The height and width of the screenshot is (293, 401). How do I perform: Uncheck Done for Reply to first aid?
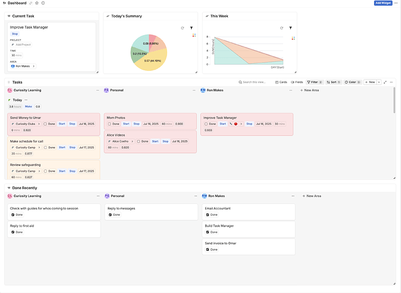point(13,232)
